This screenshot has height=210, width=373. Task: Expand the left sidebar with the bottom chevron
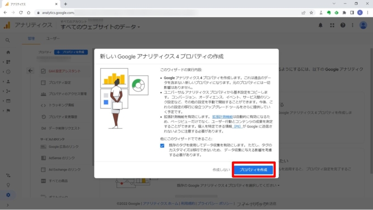8,205
